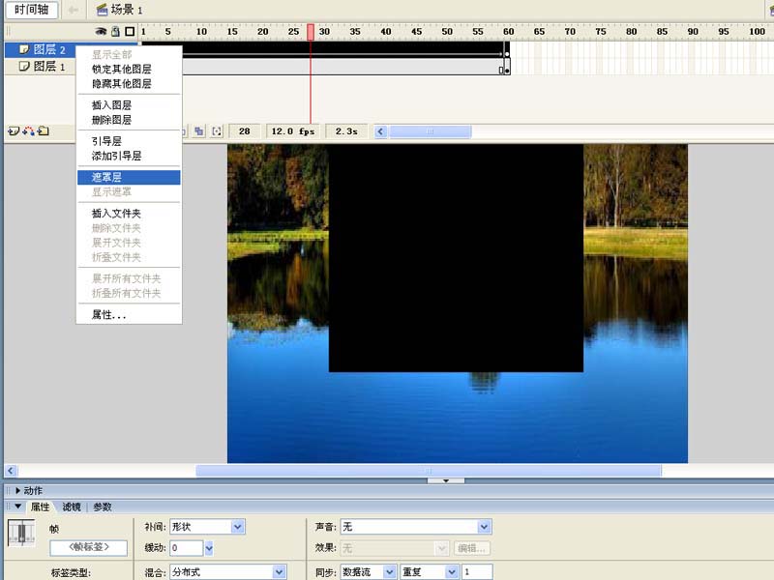The height and width of the screenshot is (580, 774).
Task: Collapse panel with the small down-arrow handle
Action: pyautogui.click(x=446, y=480)
